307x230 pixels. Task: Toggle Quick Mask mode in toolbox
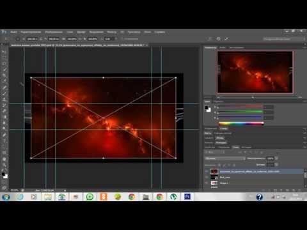(4, 182)
